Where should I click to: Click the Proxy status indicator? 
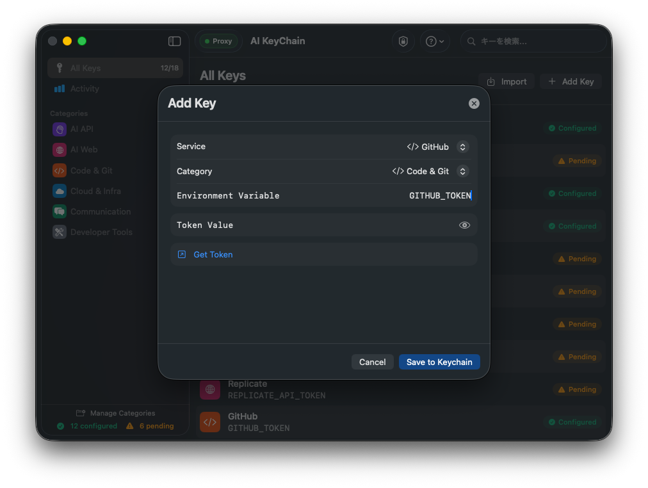218,42
